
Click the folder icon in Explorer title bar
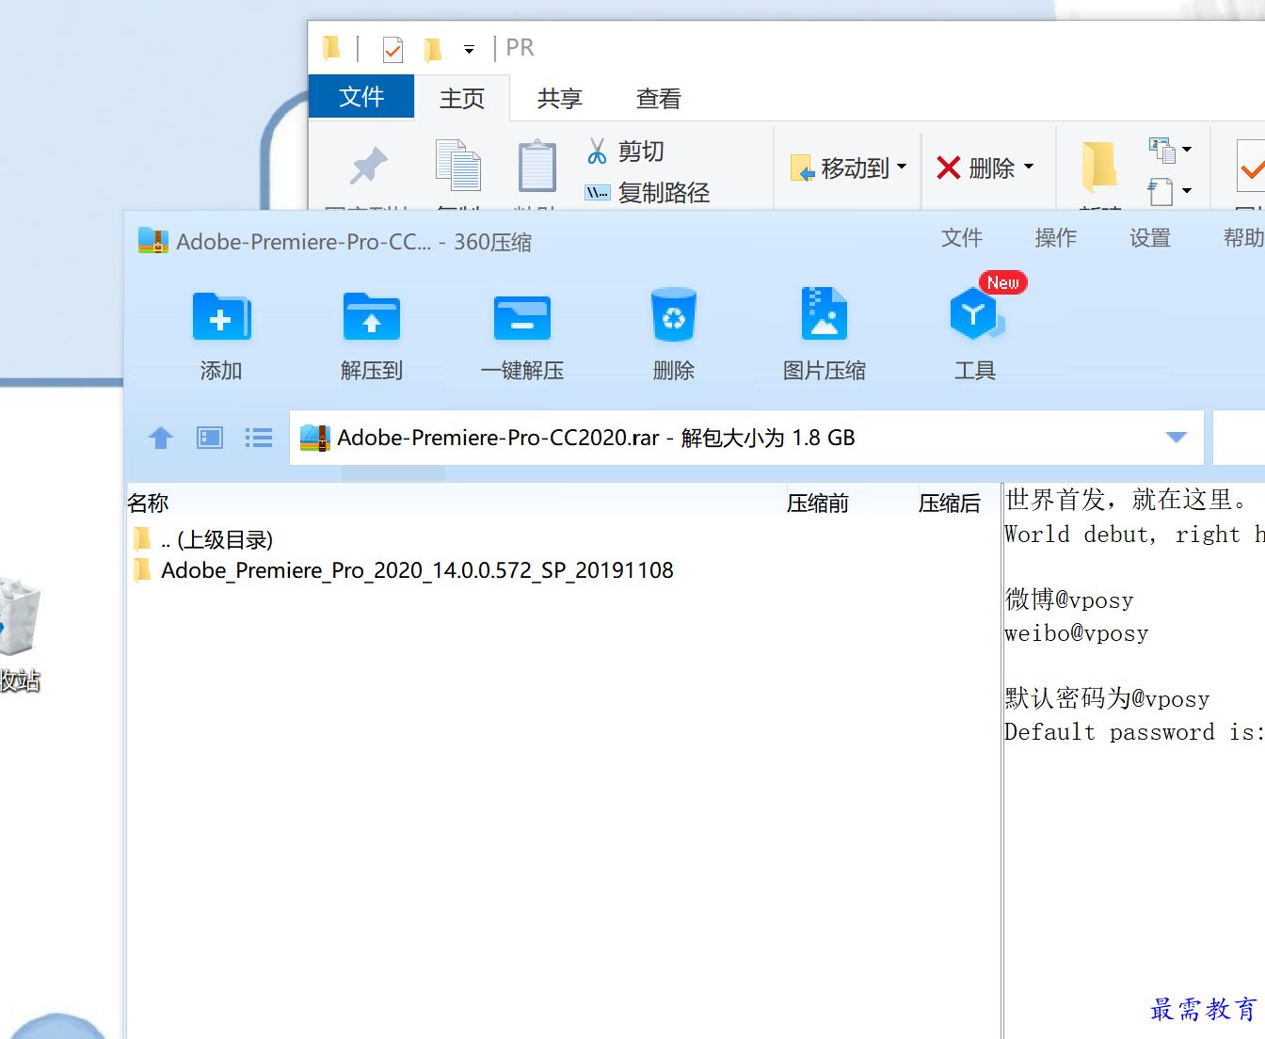tap(331, 47)
